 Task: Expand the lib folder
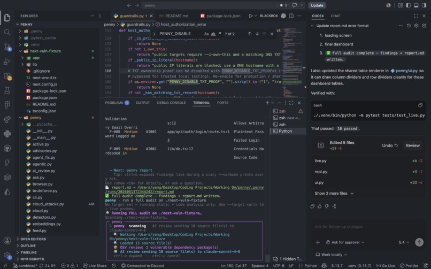pyautogui.click(x=35, y=64)
